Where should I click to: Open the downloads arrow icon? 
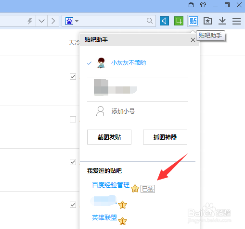pos(222,21)
